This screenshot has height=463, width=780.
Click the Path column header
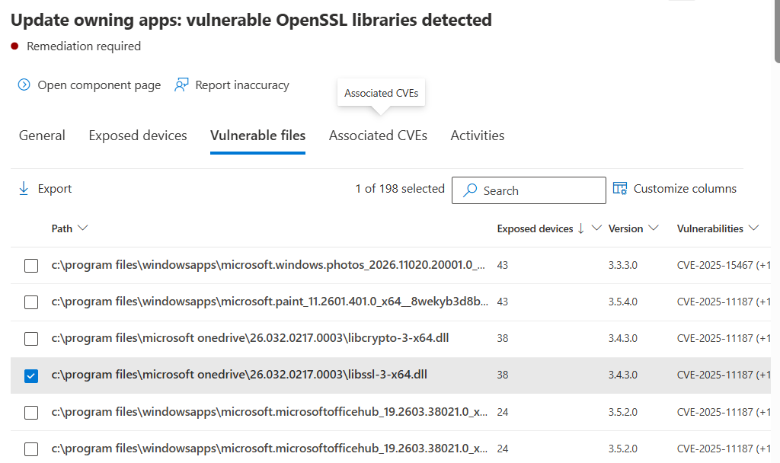click(62, 228)
